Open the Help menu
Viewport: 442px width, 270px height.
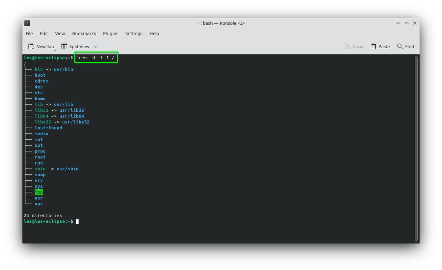click(154, 33)
